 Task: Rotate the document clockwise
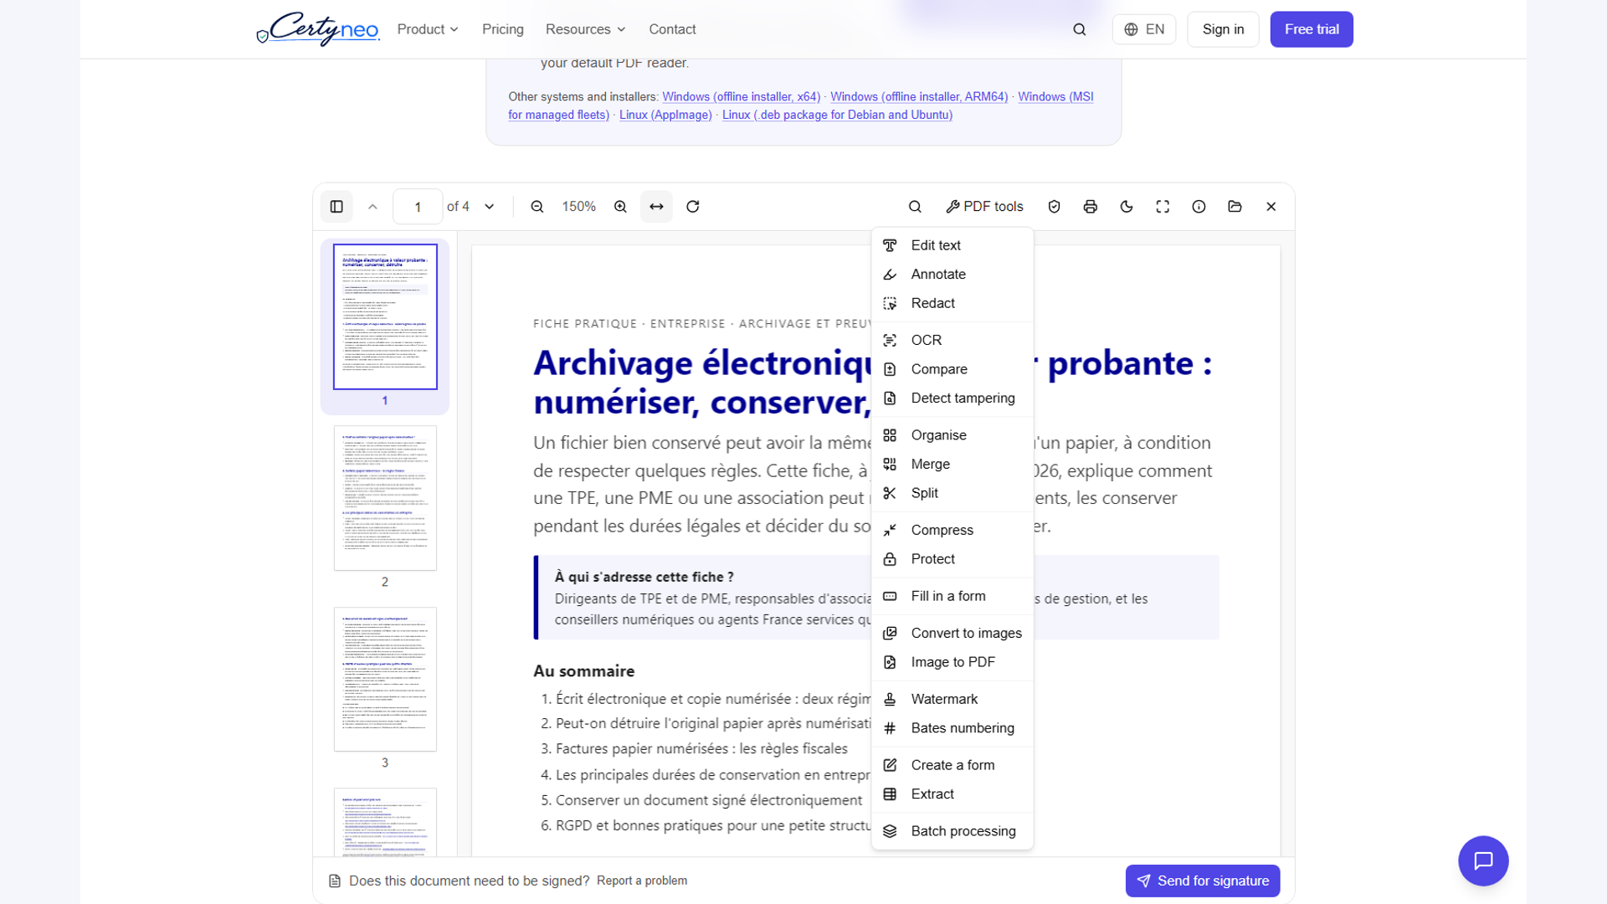tap(693, 207)
